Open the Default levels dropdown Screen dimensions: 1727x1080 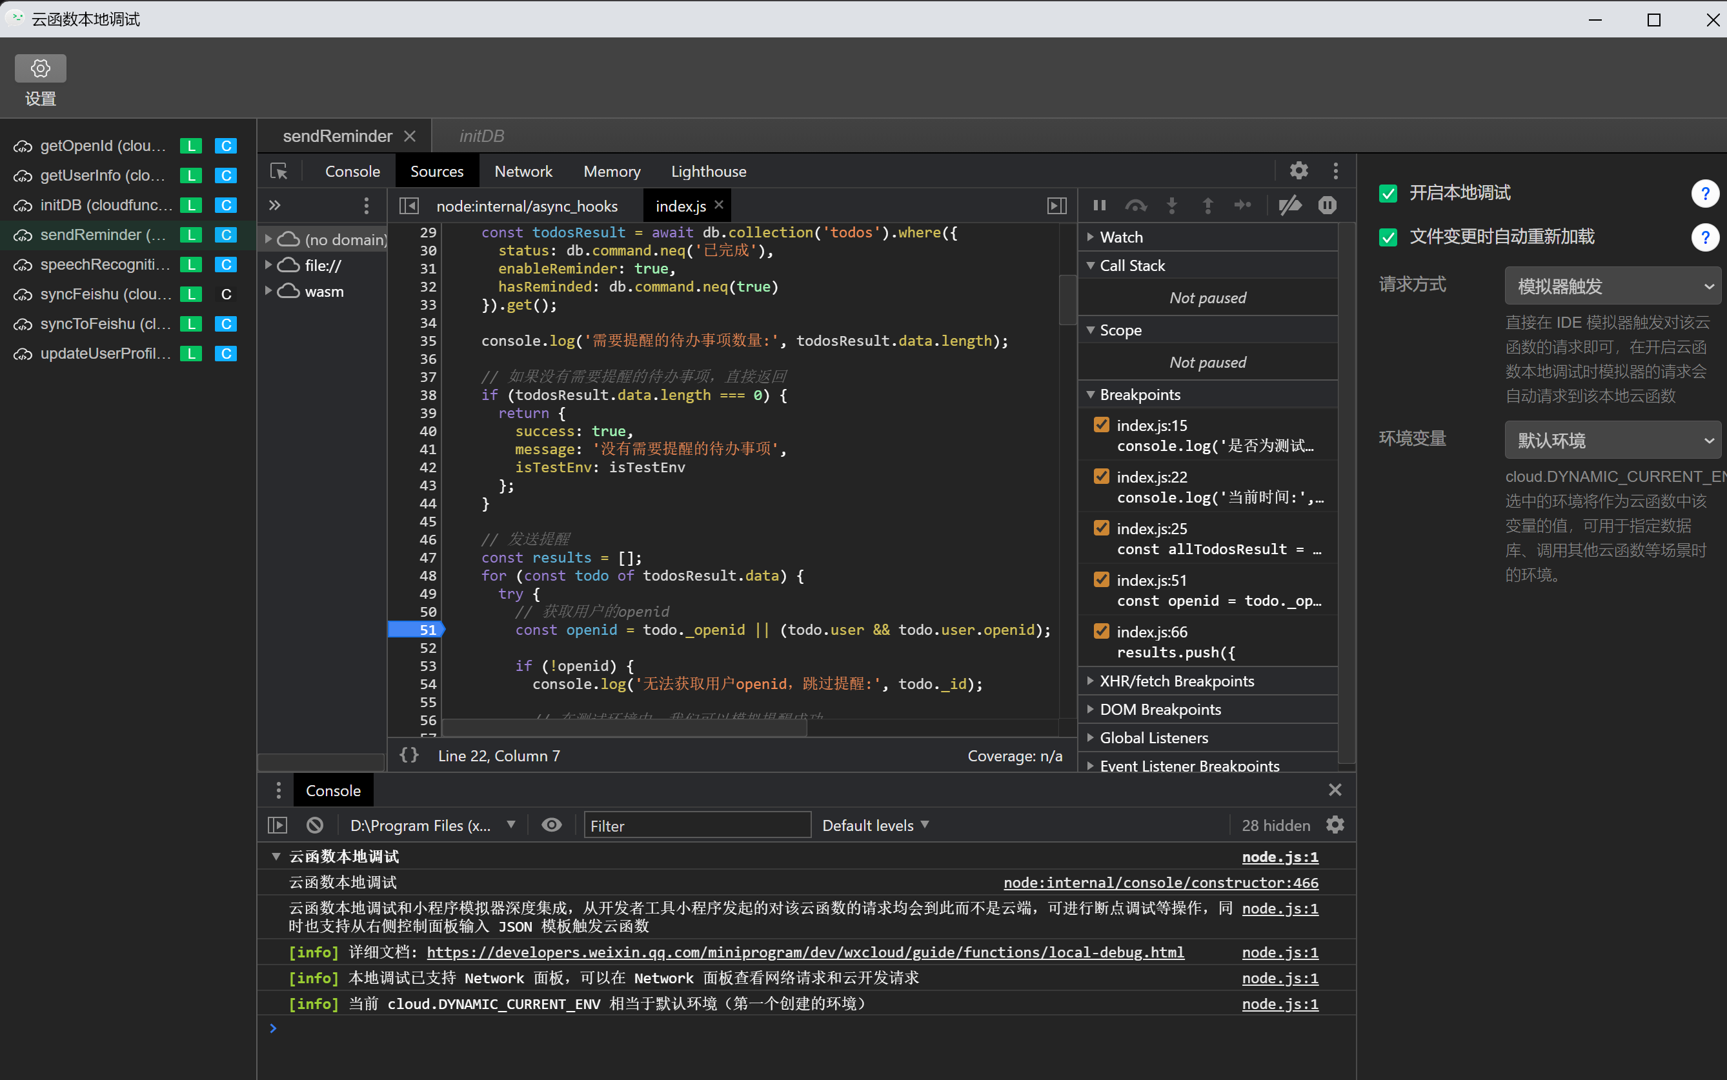pyautogui.click(x=874, y=825)
